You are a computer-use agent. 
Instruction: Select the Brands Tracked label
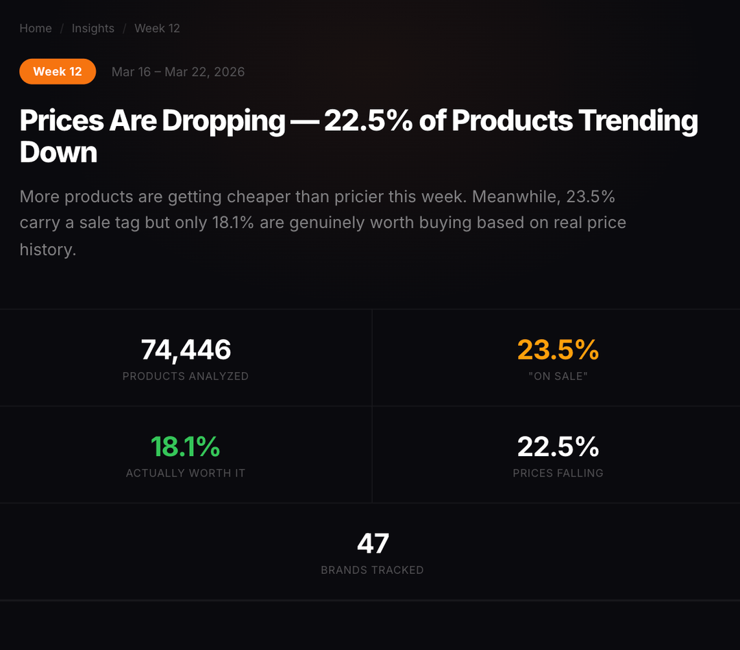tap(372, 570)
